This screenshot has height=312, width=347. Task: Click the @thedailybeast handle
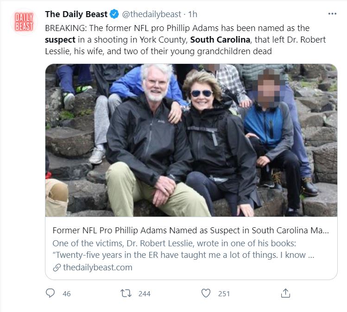pyautogui.click(x=151, y=14)
